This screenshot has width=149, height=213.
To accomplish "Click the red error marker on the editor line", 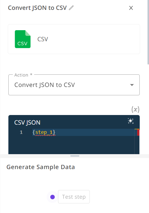I will pyautogui.click(x=138, y=132).
